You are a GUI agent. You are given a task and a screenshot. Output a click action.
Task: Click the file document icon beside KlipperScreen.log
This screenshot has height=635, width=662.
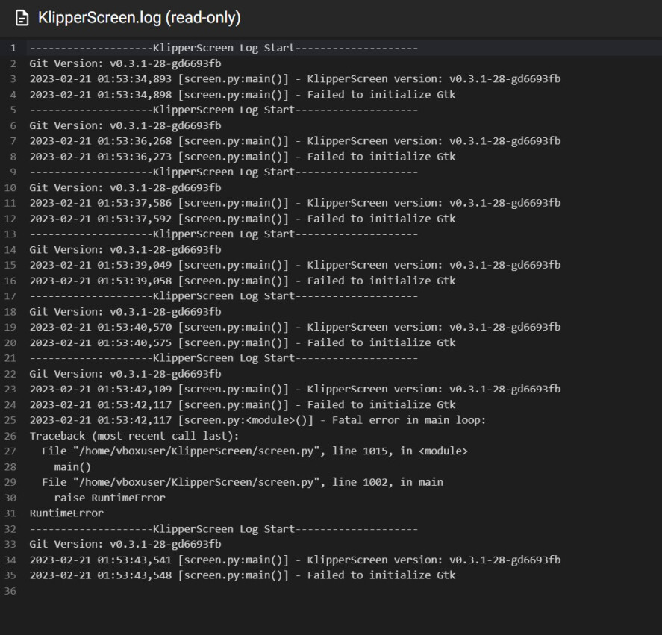(x=22, y=18)
